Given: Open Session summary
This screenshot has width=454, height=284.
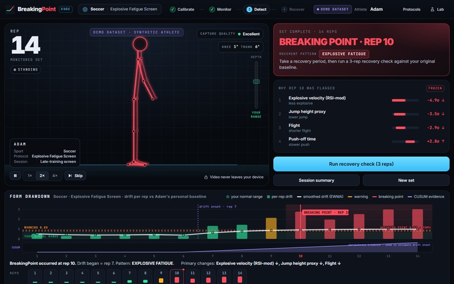Looking at the screenshot, I should point(317,180).
